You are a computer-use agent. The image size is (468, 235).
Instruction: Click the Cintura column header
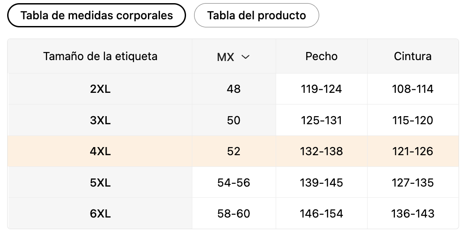(x=412, y=57)
